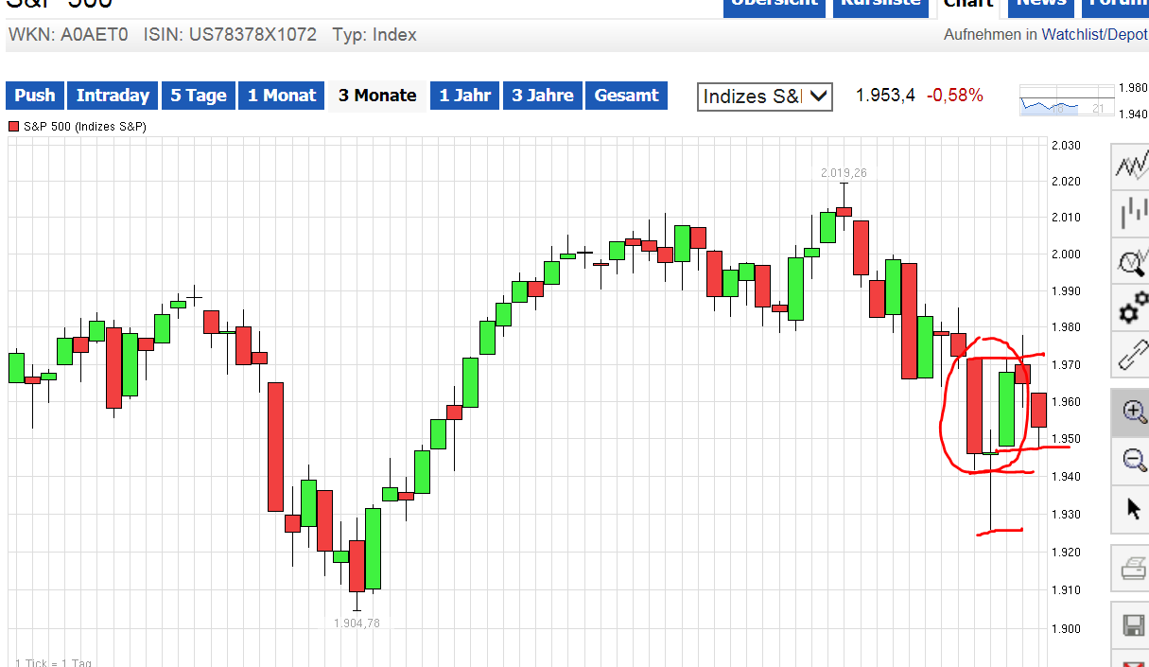Click the red S&P 500 legend swatch

coord(13,127)
